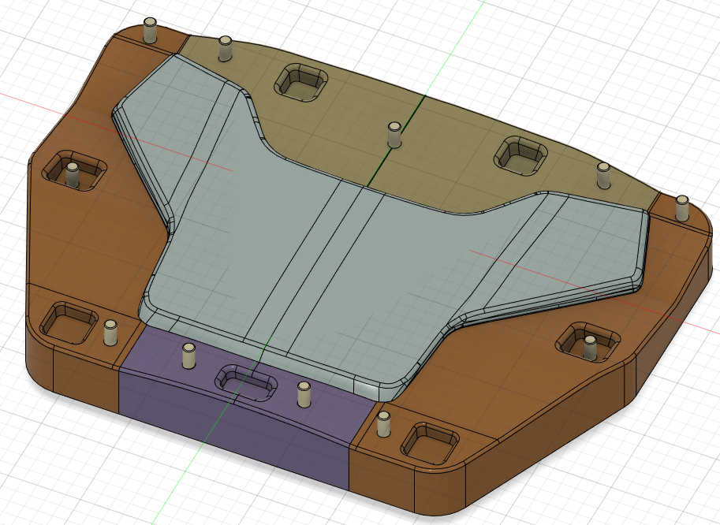The height and width of the screenshot is (525, 720).
Task: Select the left square pocket in the olive section
Action: point(300,83)
